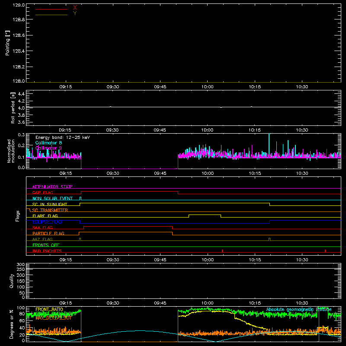Click 09:30 time label under Pointing plot
The height and width of the screenshot is (346, 346).
113,87
